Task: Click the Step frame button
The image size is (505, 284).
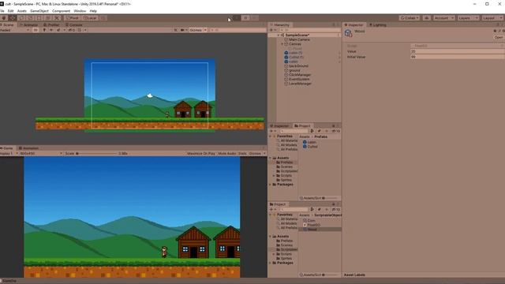Action: point(254,18)
